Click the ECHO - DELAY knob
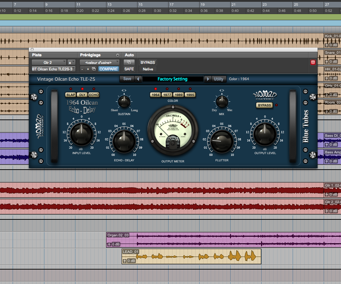Viewport: 341px width, 284px height. point(124,141)
